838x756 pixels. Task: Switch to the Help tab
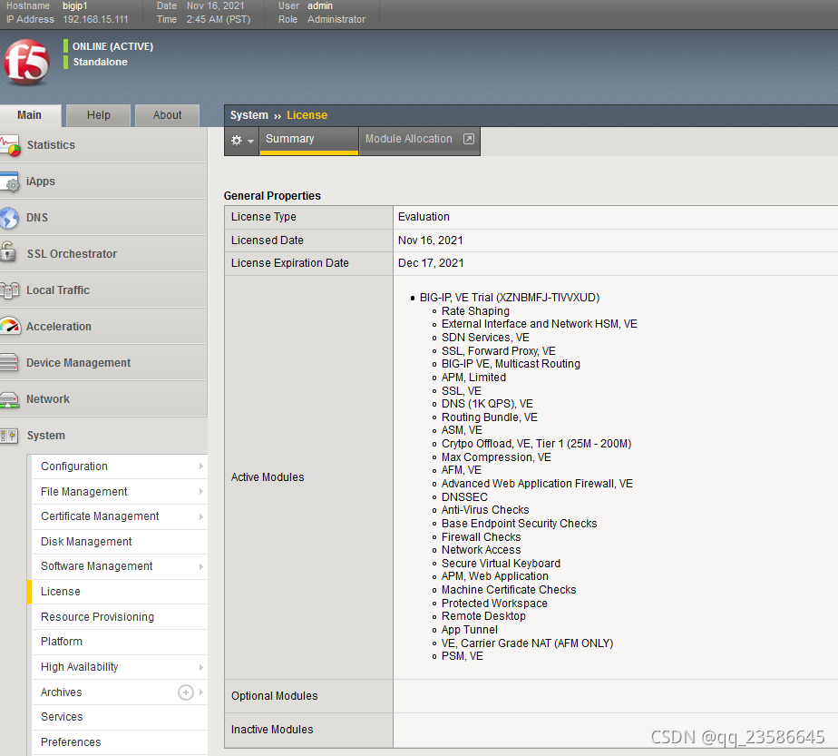coord(98,115)
